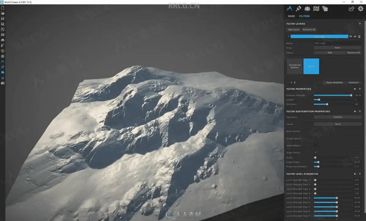Open a project with the folder icon
The width and height of the screenshot is (366, 221).
coord(2,13)
